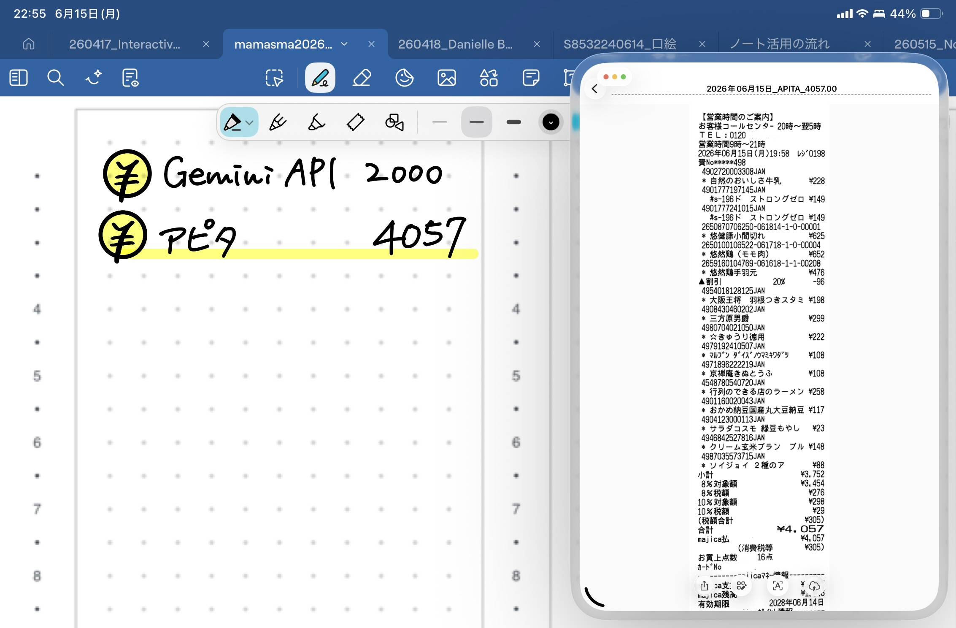Go to the home library screen
The height and width of the screenshot is (628, 956).
coord(29,44)
